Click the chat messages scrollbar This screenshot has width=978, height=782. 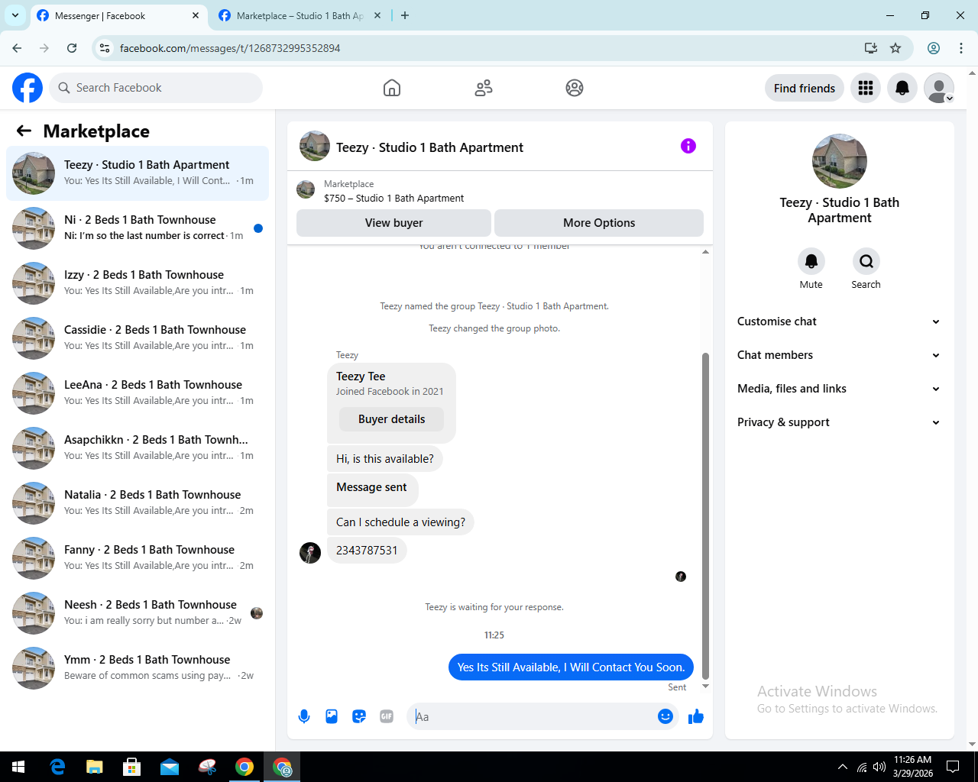coord(705,515)
